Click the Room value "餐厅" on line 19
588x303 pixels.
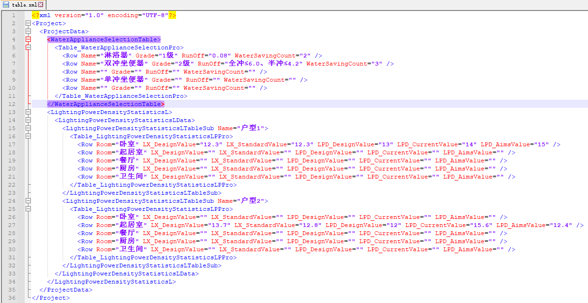(127, 161)
